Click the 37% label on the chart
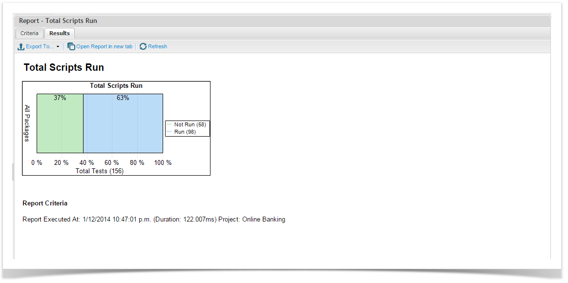This screenshot has height=283, width=568. (x=60, y=98)
